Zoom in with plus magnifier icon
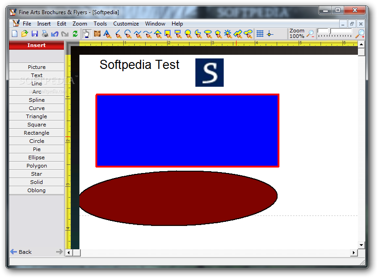Image resolution: width=378 pixels, height=278 pixels. click(360, 34)
